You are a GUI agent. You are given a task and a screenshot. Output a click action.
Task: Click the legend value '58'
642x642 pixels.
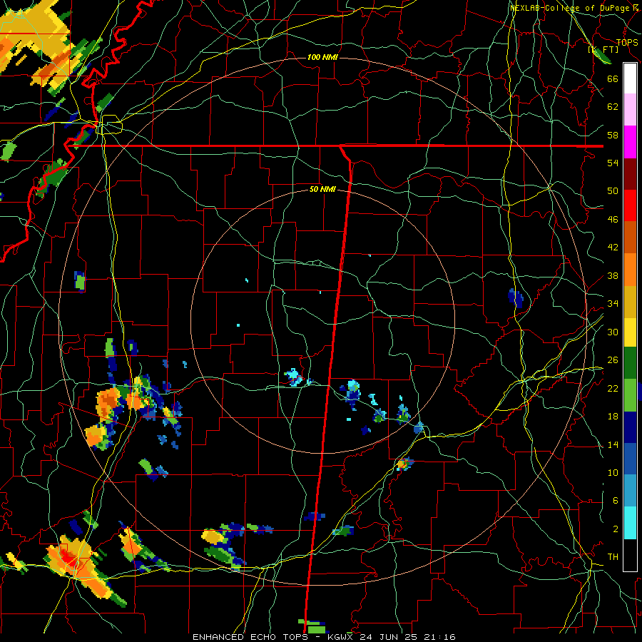tap(613, 135)
